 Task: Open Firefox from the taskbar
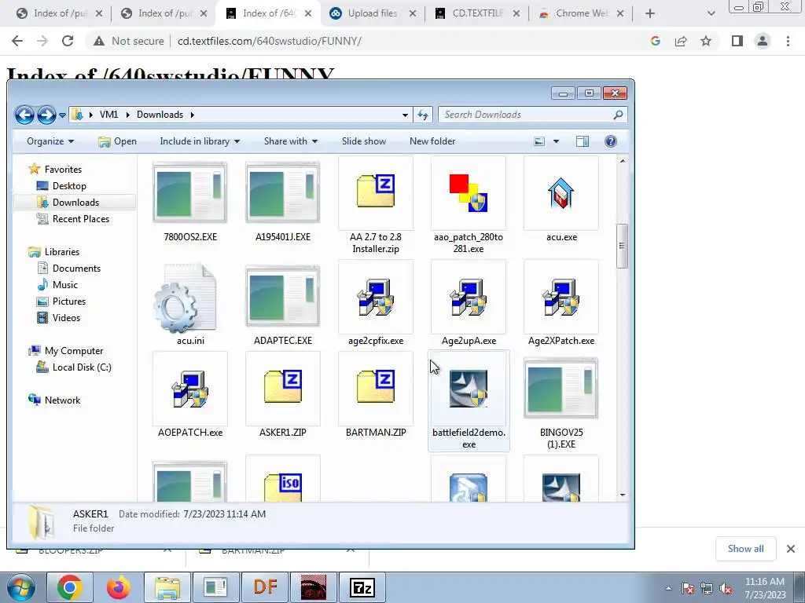(x=118, y=587)
